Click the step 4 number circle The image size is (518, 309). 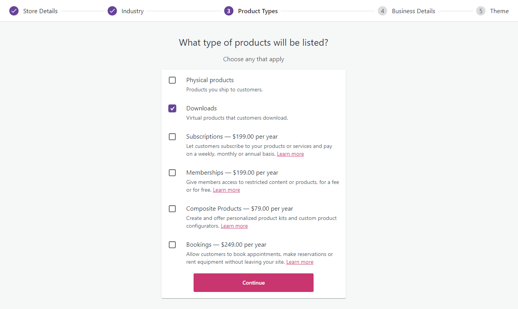[x=382, y=11]
